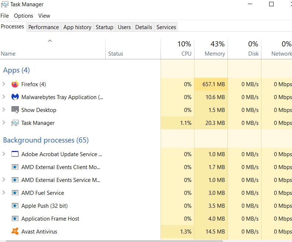The height and width of the screenshot is (242, 292).
Task: Click the AMD External Events Client icon
Action: 15,167
